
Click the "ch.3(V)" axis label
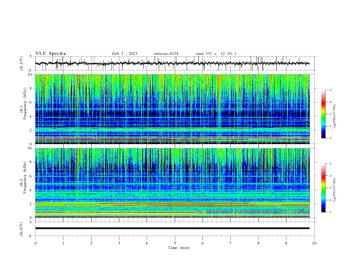(x=21, y=229)
